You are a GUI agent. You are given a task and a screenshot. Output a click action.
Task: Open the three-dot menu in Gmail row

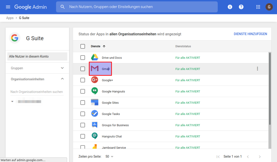258,69
